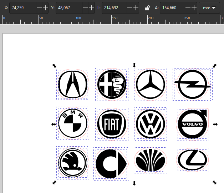Image resolution: width=224 pixels, height=193 pixels.
Task: Click the bottom-center scale handle
Action: point(134,183)
